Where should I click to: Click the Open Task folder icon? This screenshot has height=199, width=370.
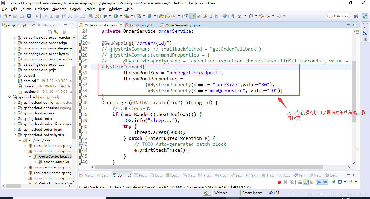(167, 16)
